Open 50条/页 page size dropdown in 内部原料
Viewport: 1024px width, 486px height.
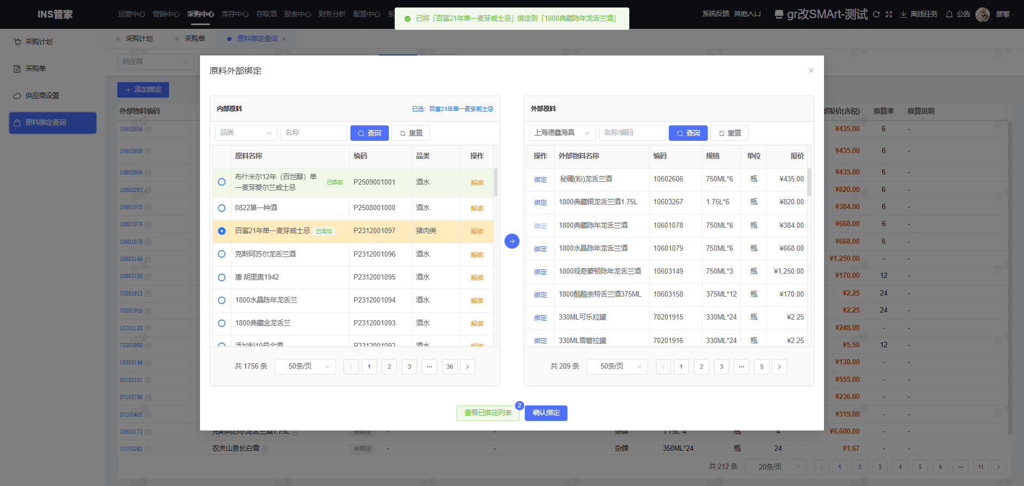(x=305, y=367)
